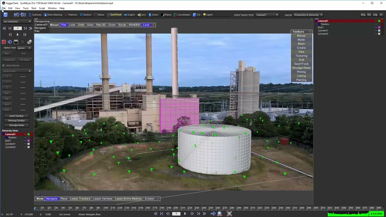Click the Redo arrow icon

[23, 15]
